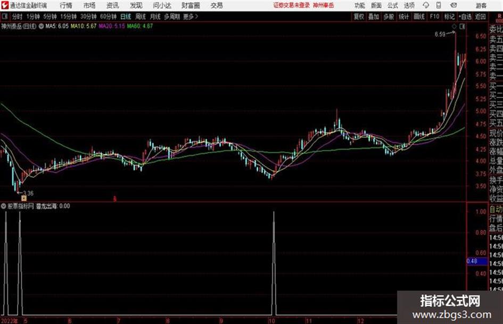Click the yellow info marker below 3.36

point(24,198)
